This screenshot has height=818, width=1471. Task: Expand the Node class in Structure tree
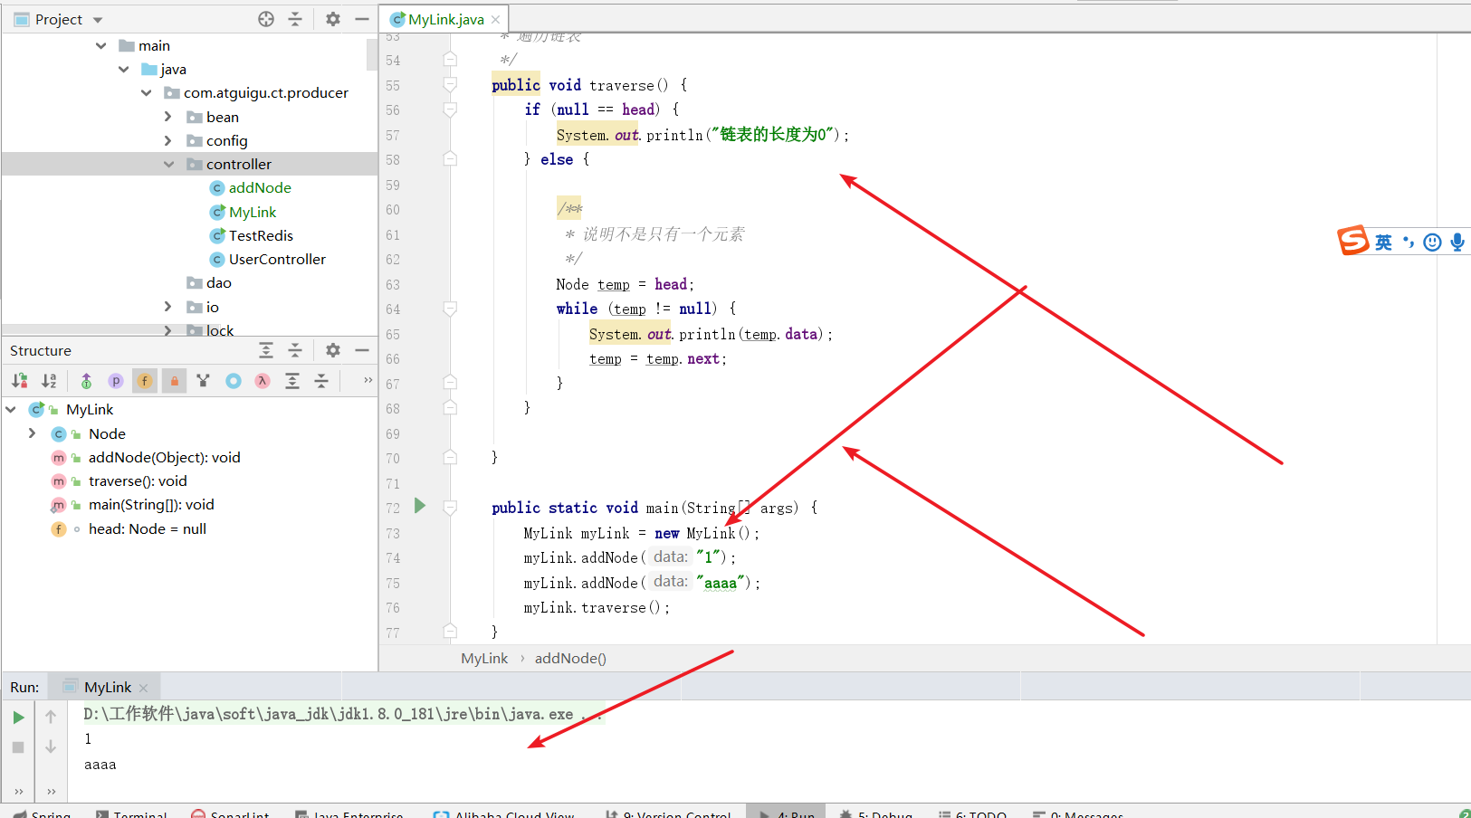pyautogui.click(x=33, y=433)
